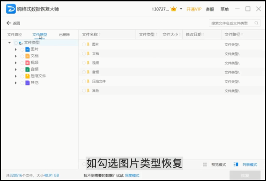Click the 恢复 recover button
The height and width of the screenshot is (181, 266).
coord(245,175)
